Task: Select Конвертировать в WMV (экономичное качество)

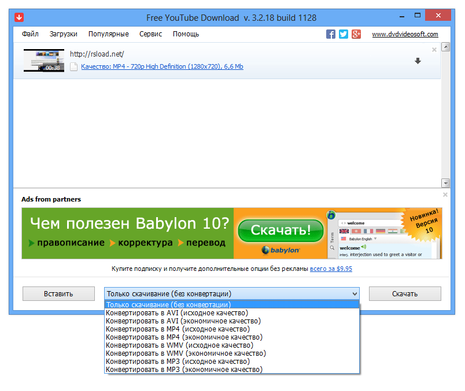Action: 232,353
